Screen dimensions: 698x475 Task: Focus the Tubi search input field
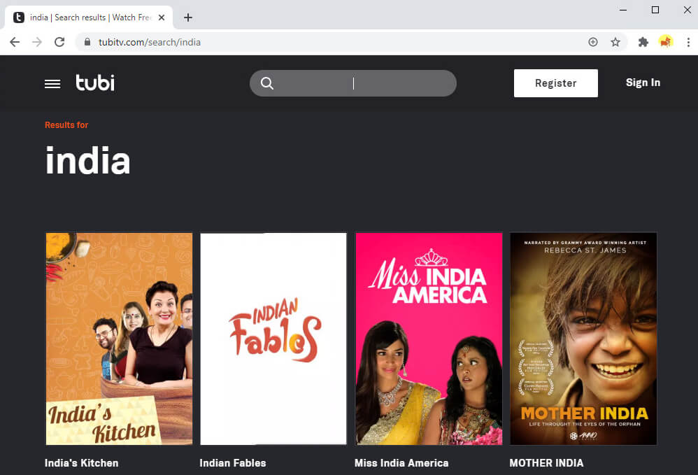(x=353, y=83)
